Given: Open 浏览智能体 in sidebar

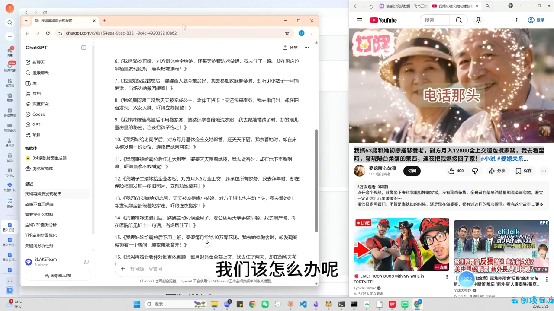Looking at the screenshot, I should click(39, 168).
